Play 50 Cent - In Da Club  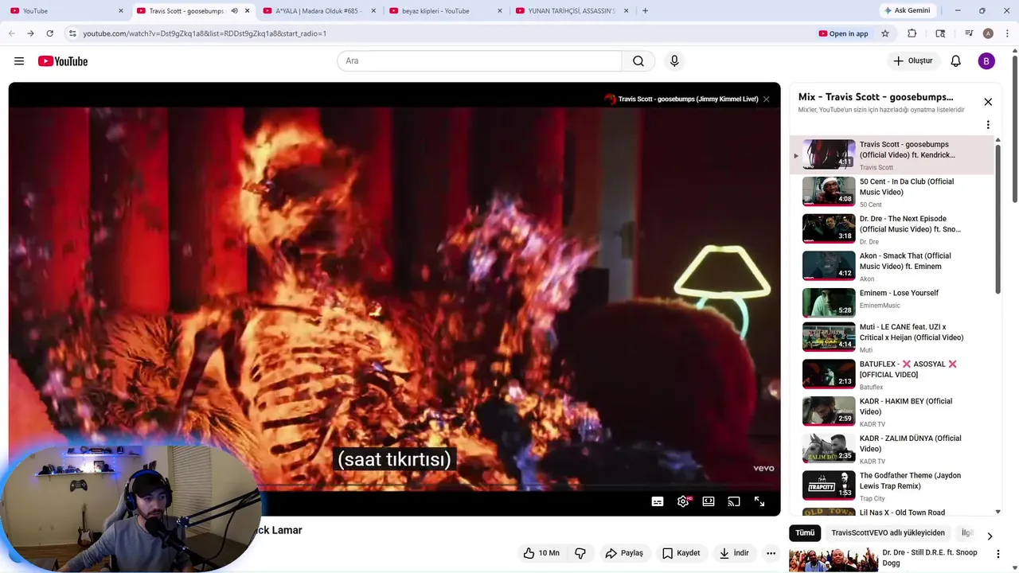tap(892, 192)
